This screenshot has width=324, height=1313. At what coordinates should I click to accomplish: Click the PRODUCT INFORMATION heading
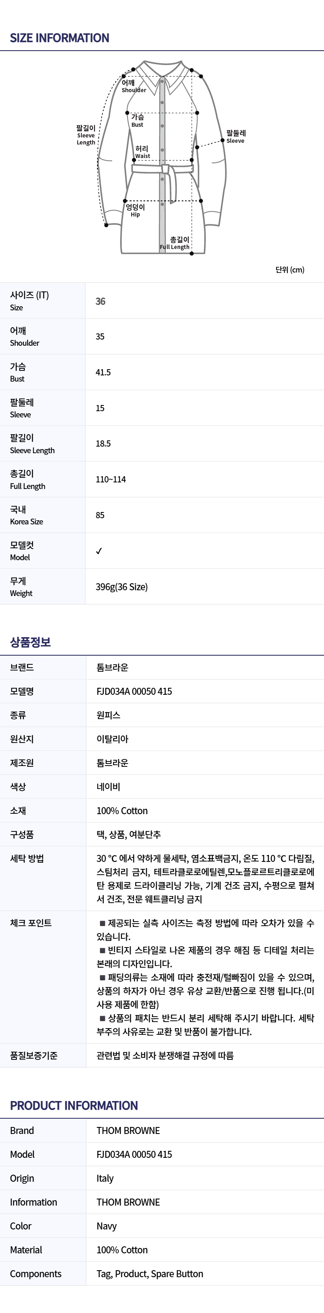pyautogui.click(x=74, y=1106)
